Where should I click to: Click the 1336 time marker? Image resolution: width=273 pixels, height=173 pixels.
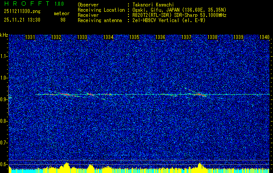coord(160,37)
